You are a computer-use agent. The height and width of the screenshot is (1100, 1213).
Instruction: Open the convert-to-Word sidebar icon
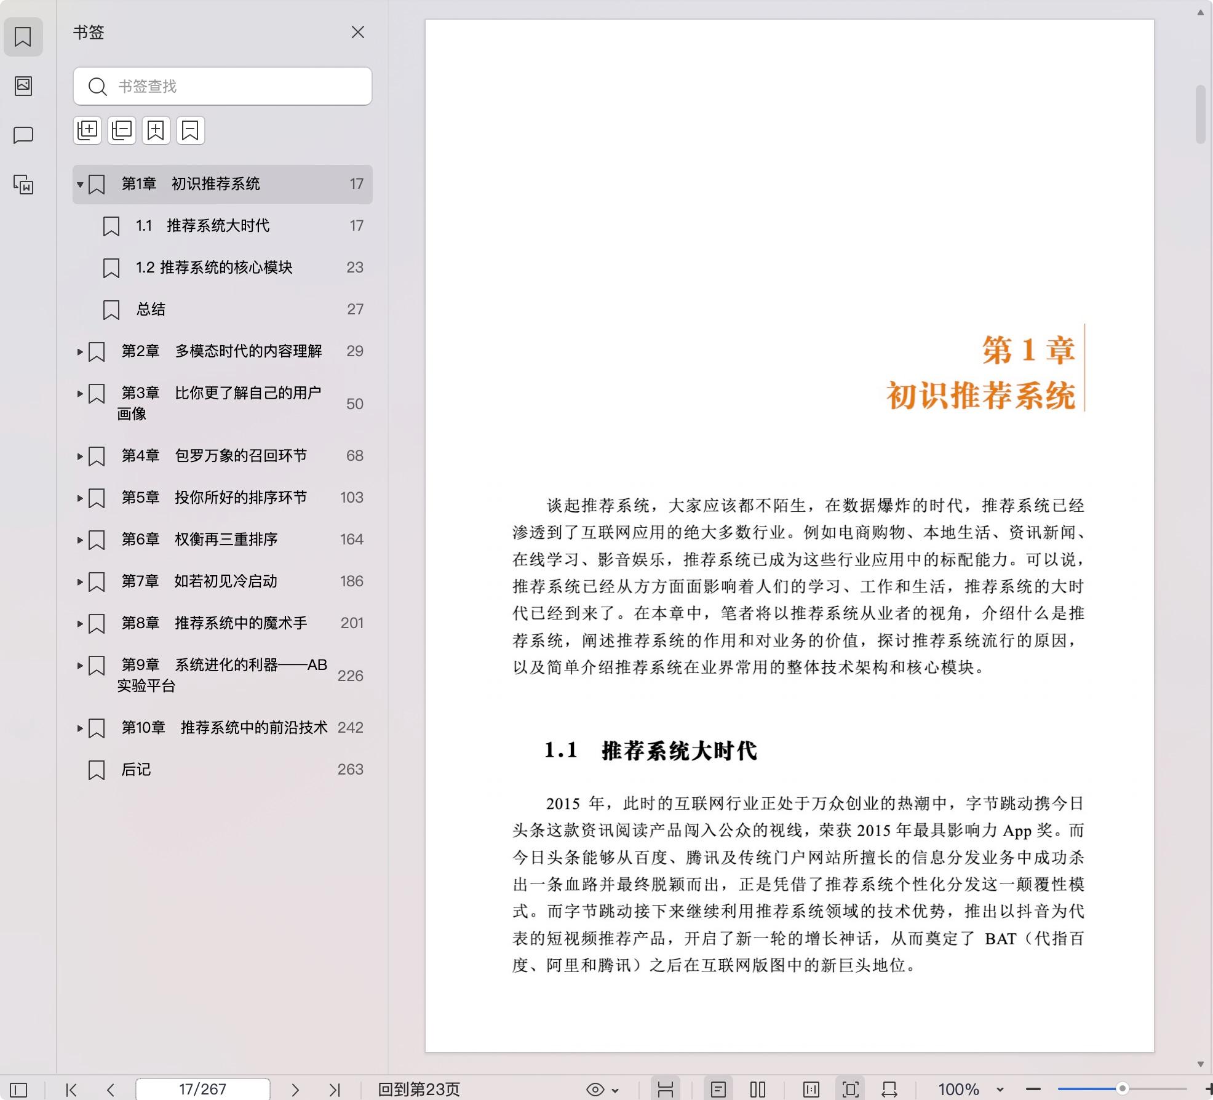[x=23, y=185]
